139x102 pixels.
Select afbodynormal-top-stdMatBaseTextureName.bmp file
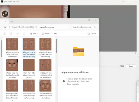point(29,48)
